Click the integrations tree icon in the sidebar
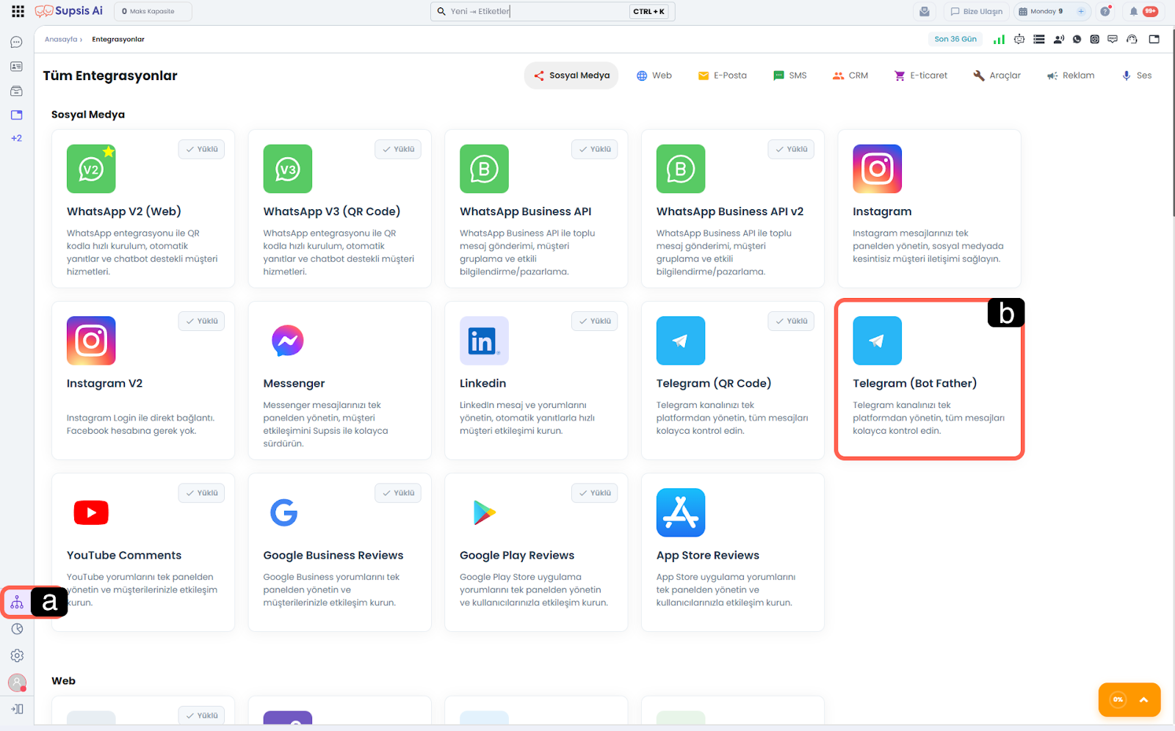This screenshot has width=1175, height=731. pos(17,603)
